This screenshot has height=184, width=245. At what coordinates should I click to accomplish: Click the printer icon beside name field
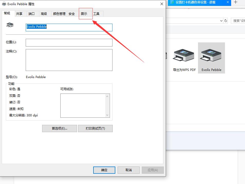tap(10, 25)
